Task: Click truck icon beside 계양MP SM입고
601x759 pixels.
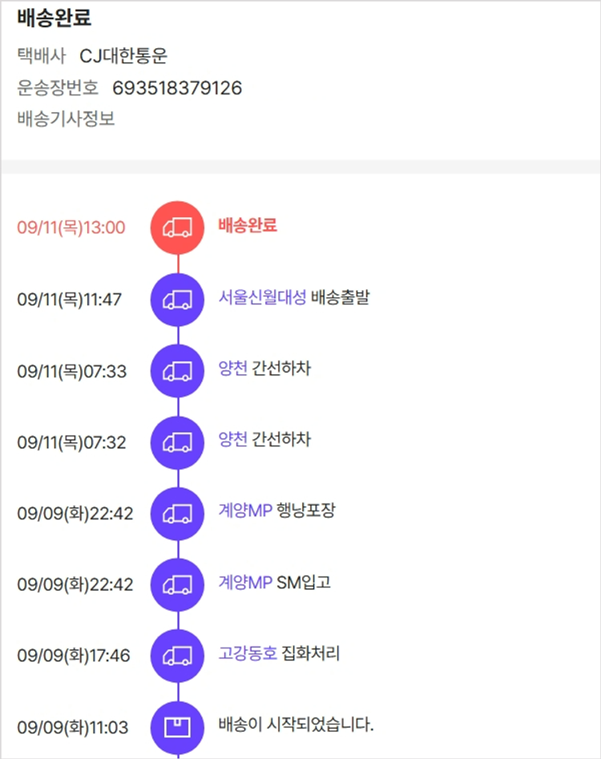Action: click(177, 584)
